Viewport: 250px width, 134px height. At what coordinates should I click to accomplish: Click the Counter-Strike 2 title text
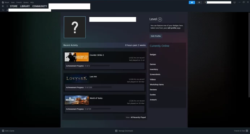tap(96, 55)
